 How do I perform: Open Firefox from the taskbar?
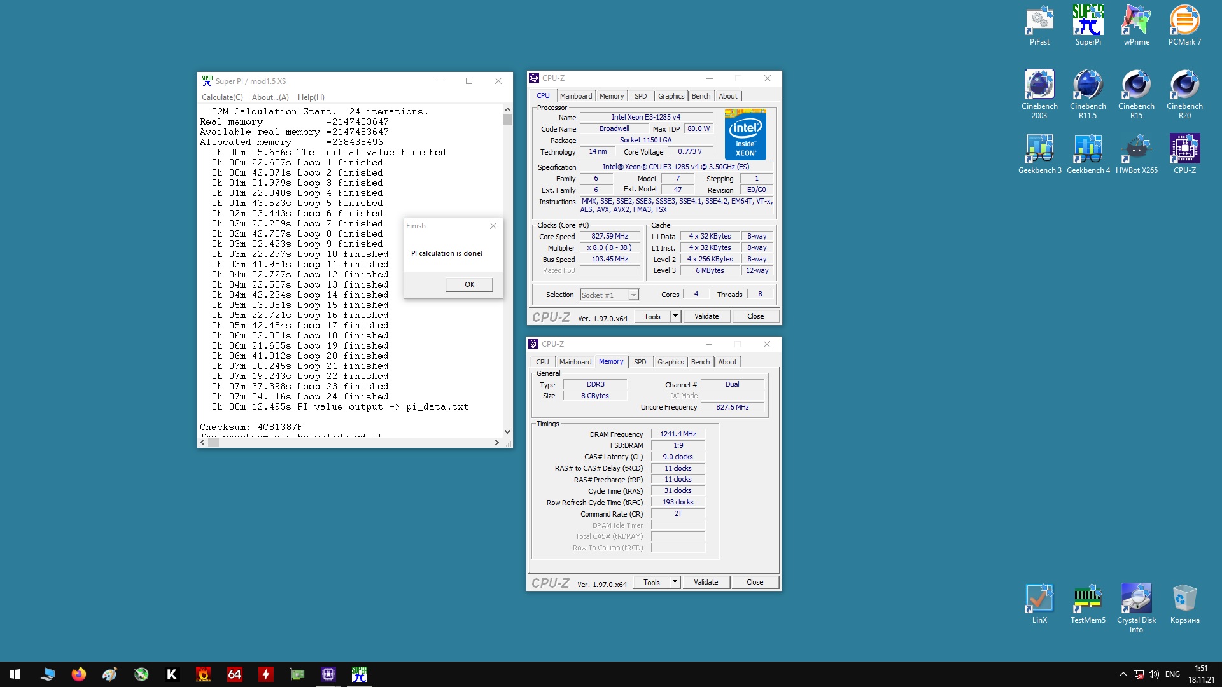pyautogui.click(x=79, y=674)
